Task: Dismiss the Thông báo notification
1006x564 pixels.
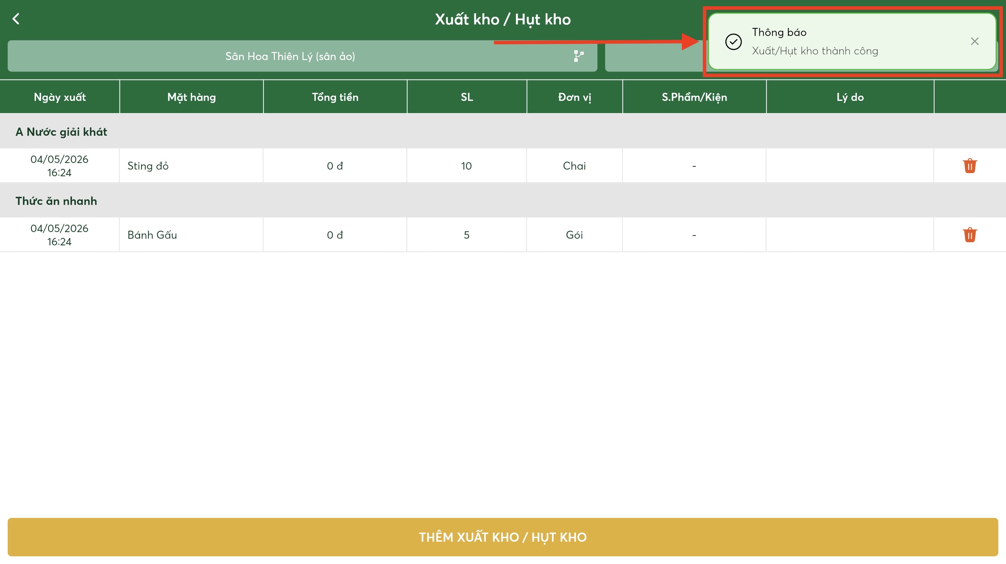Action: coord(975,42)
